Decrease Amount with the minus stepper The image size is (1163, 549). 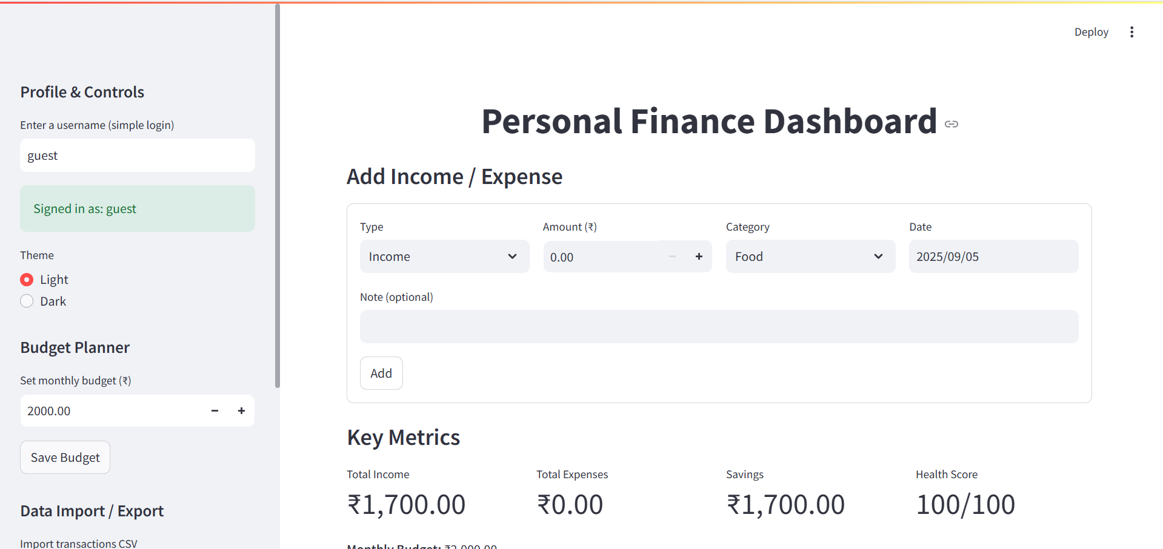[672, 257]
